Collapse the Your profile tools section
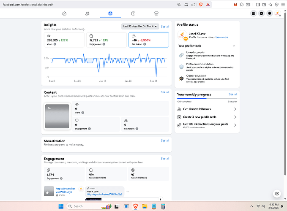The height and width of the screenshot is (211, 287). pyautogui.click(x=234, y=46)
